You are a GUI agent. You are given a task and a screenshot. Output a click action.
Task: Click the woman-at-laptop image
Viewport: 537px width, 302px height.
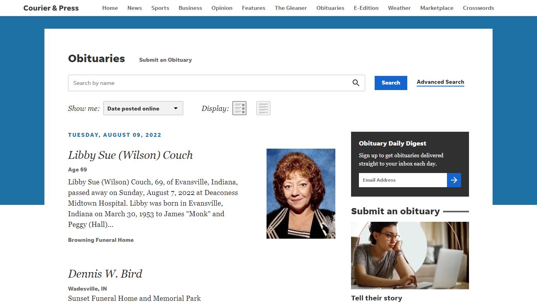coord(410,256)
